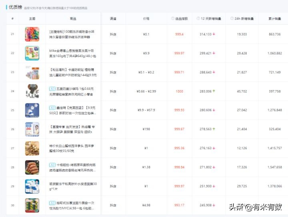This screenshot has height=217, width=288.
Task: Click the cumulative sales value 1,060,882
Action: [x=274, y=53]
